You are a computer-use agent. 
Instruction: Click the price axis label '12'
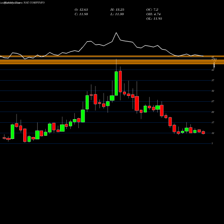(x=213, y=133)
